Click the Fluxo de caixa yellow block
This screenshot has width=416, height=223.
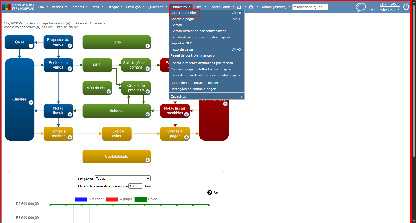[116, 134]
